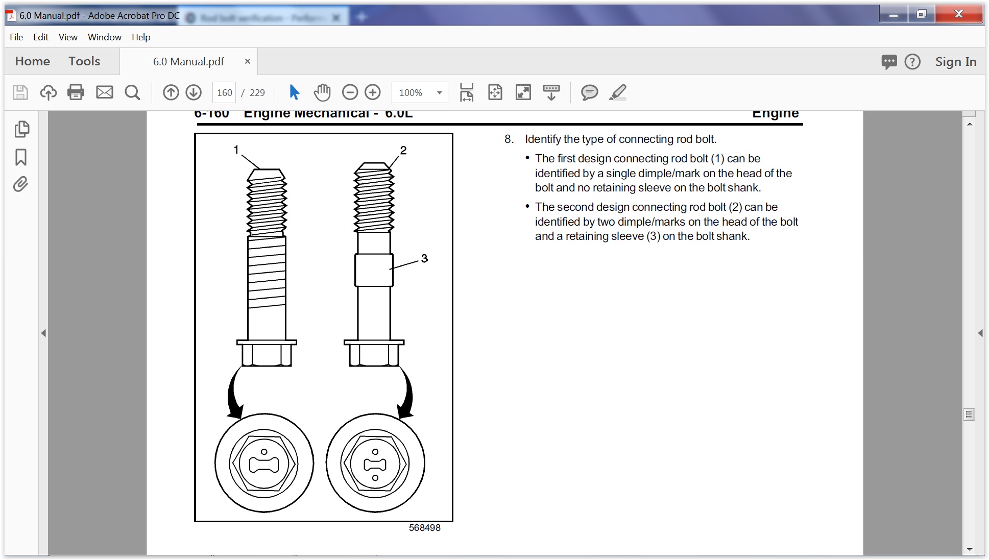
Task: Click the Add comment speech bubble icon
Action: click(589, 92)
